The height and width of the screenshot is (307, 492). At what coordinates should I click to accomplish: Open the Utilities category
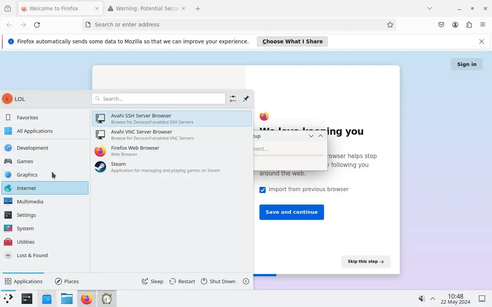[x=45, y=242]
